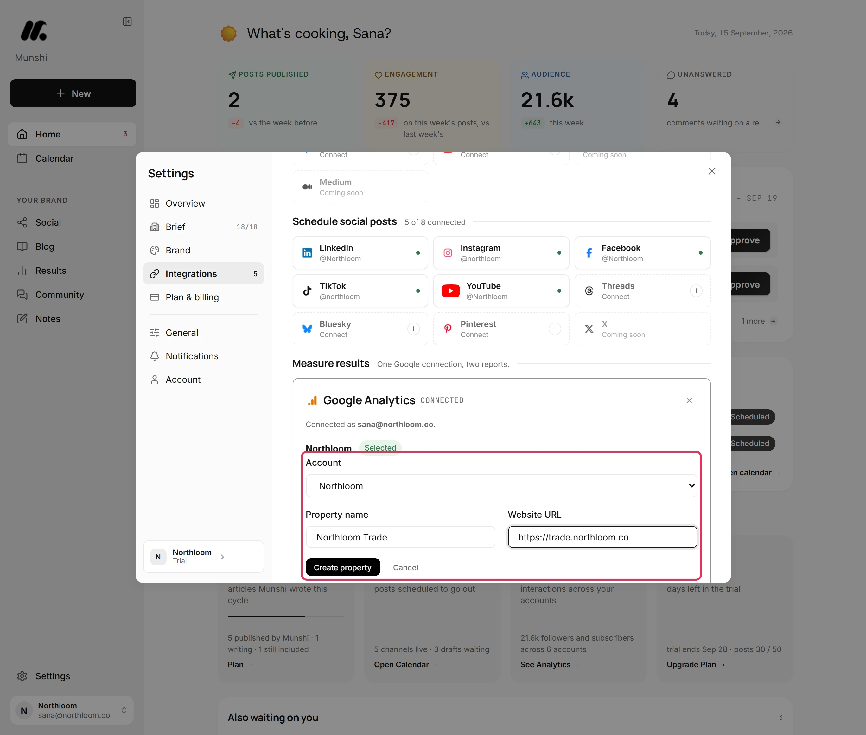Cancel the property creation

coord(405,567)
